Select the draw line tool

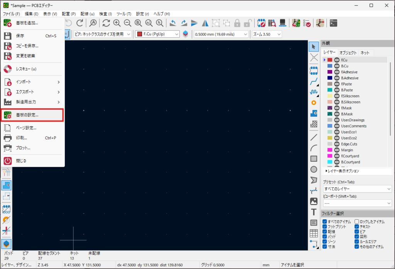(x=314, y=137)
